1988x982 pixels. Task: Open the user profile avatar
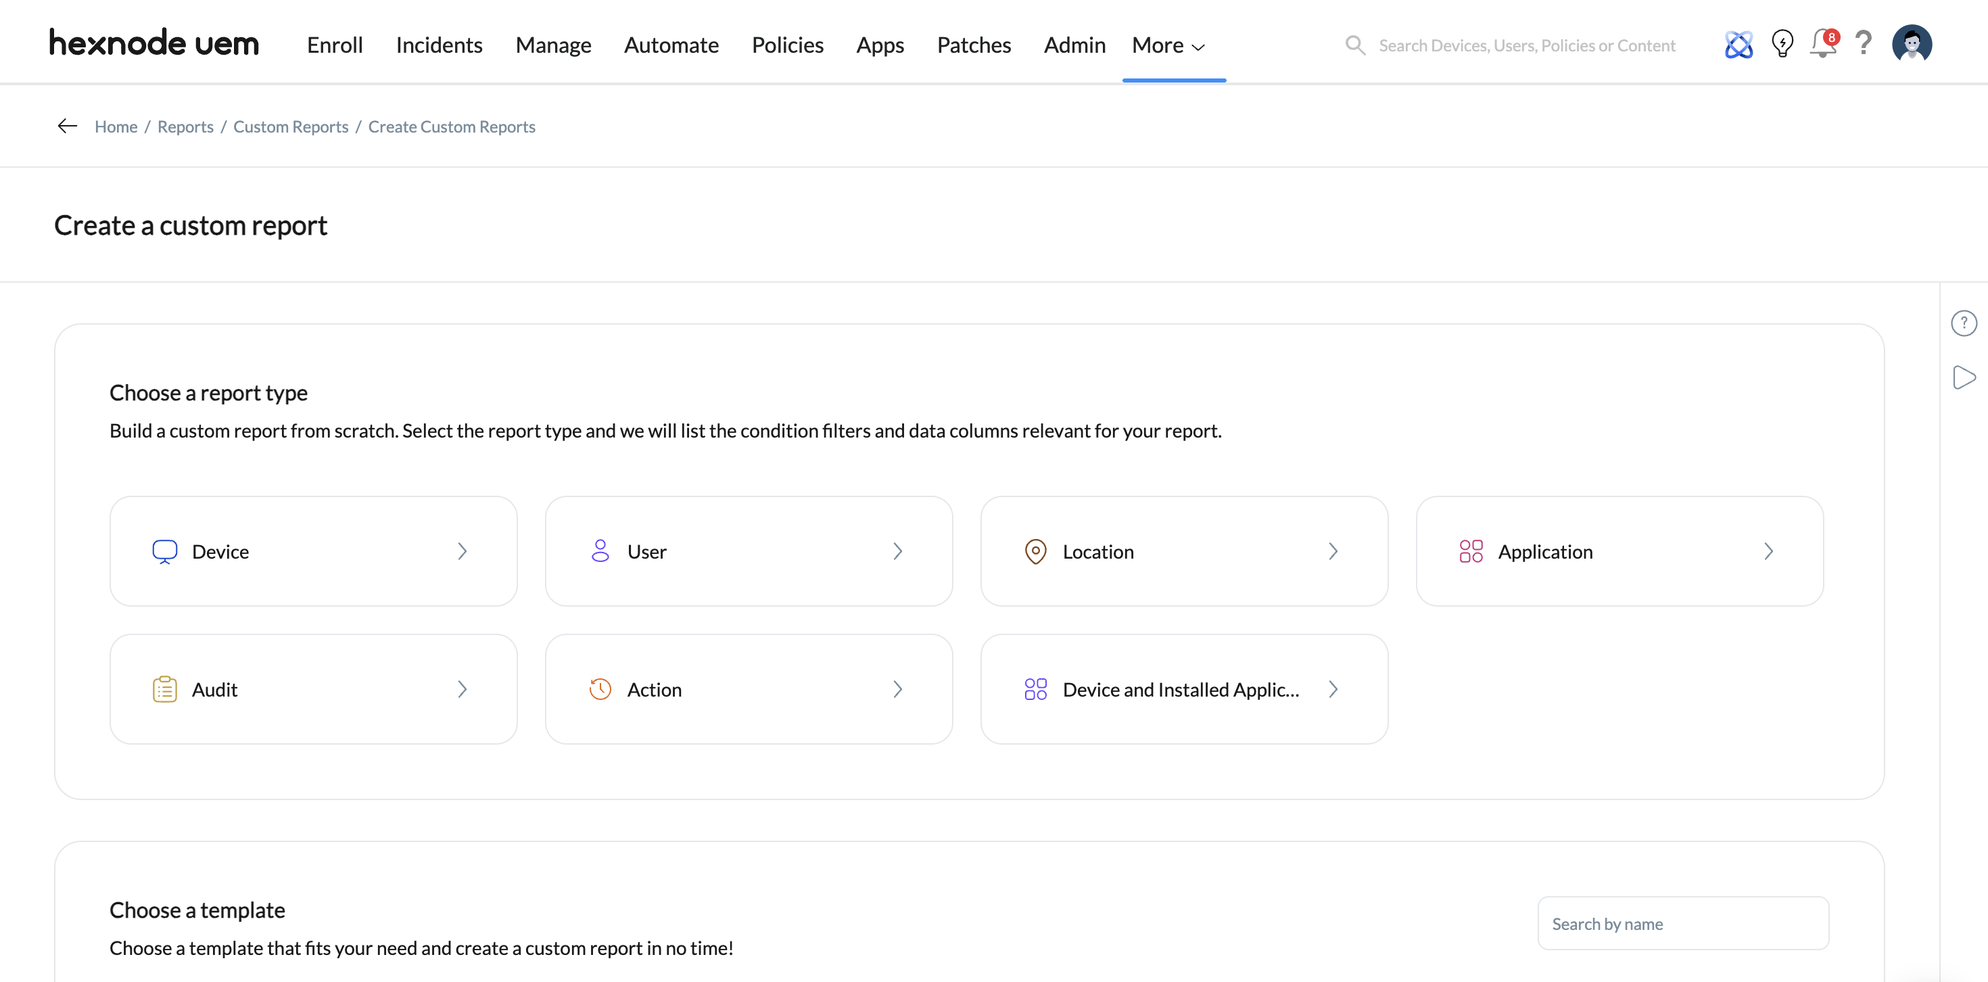point(1911,43)
